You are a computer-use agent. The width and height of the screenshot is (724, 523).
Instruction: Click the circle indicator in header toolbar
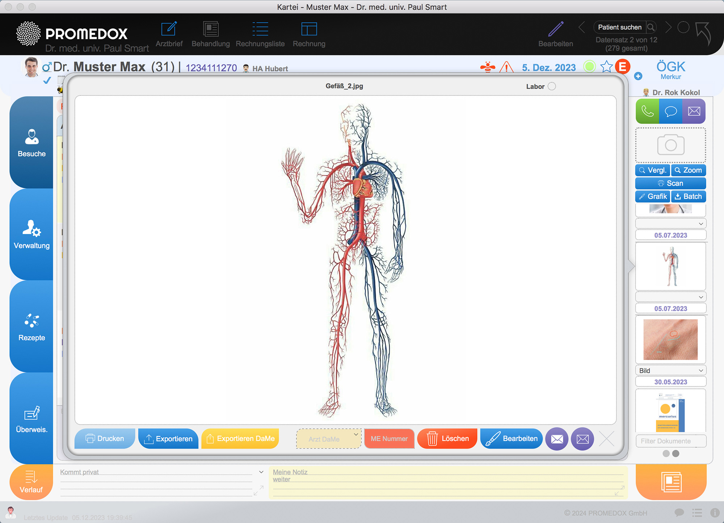683,27
